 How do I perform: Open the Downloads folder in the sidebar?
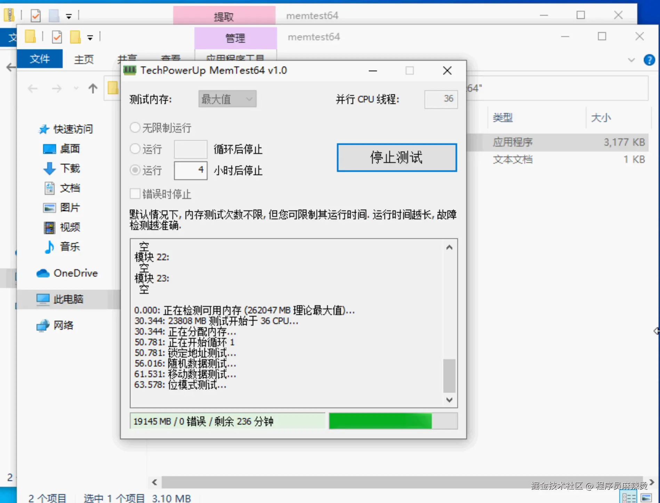70,168
